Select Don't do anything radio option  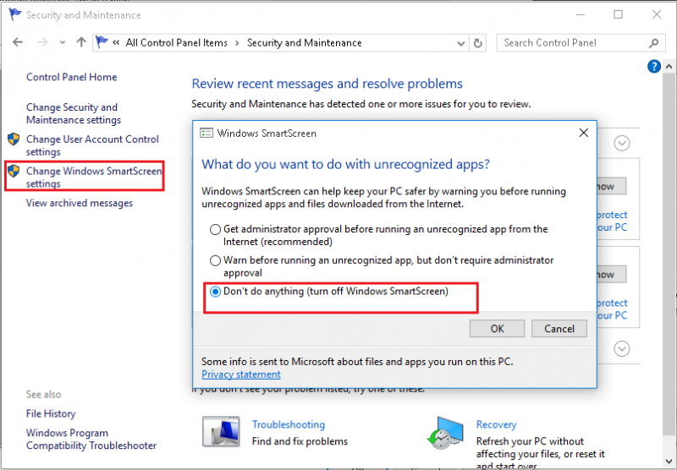(215, 292)
